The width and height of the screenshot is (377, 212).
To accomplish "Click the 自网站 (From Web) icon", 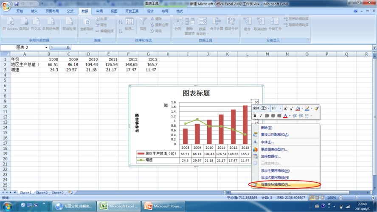I will click(24, 23).
